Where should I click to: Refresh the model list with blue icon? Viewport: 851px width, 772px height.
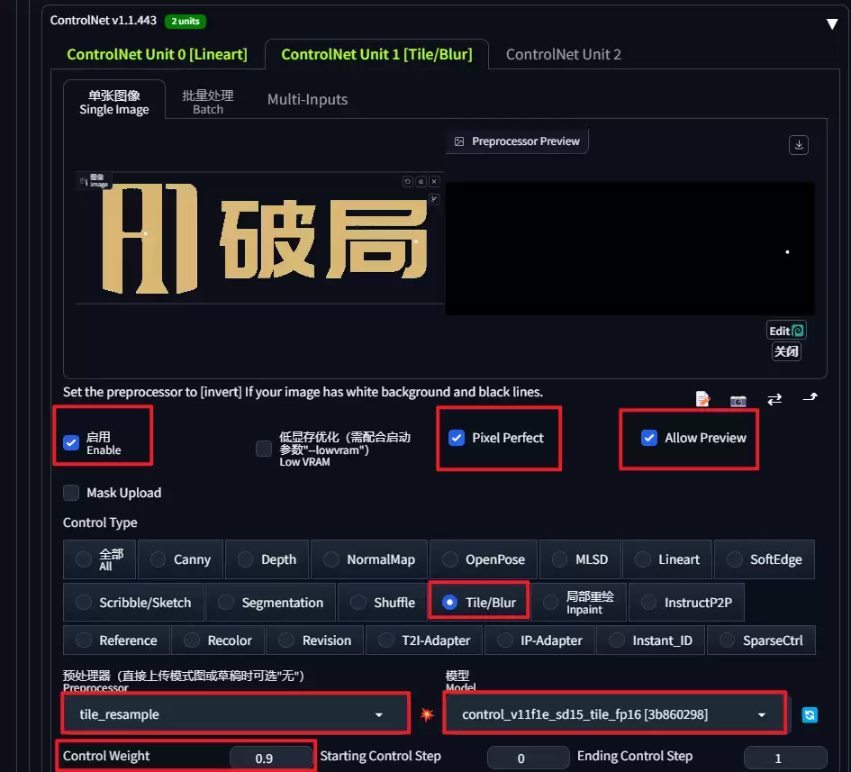point(810,715)
